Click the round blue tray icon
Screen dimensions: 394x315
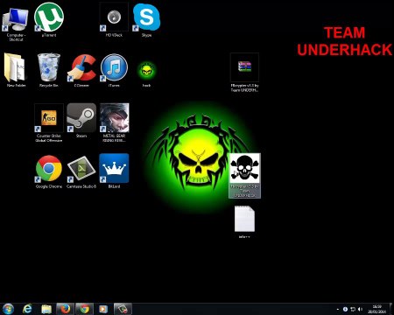(345, 309)
